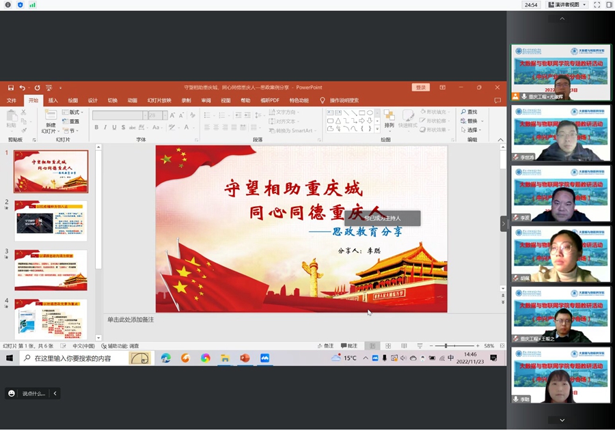
Task: Click the Redo/repeat icon in quick access toolbar
Action: point(38,88)
